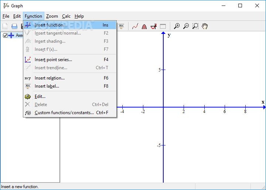Choose Insert tangent/normal... menu entry

tap(70, 33)
